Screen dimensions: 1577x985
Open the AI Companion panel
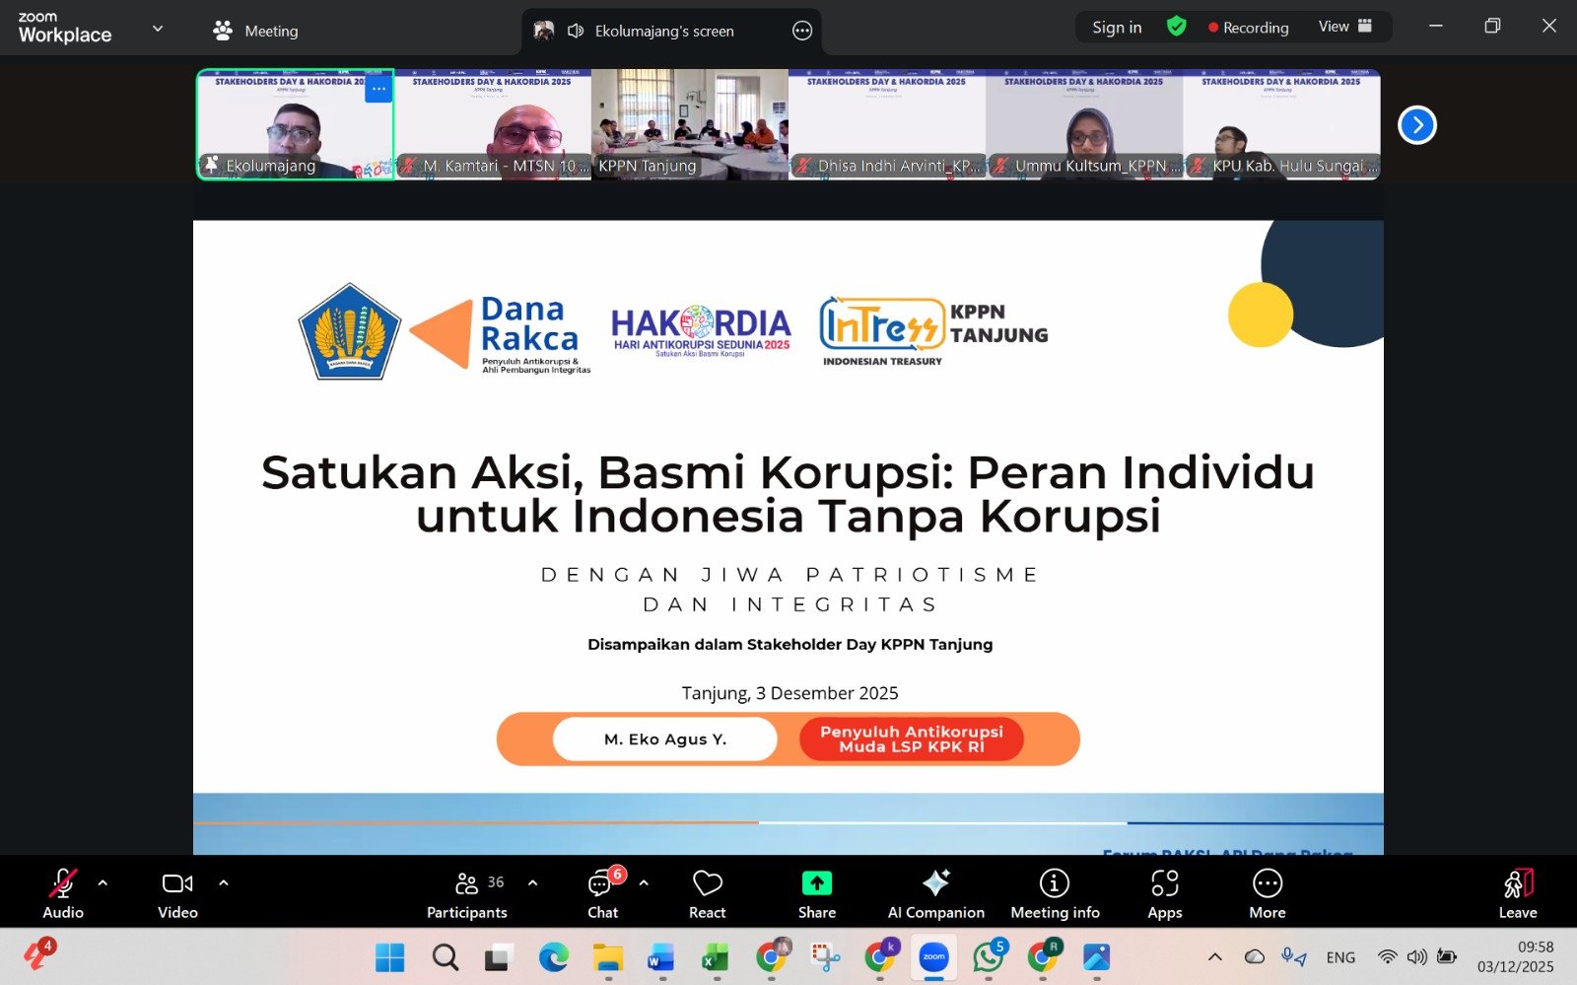pyautogui.click(x=935, y=893)
